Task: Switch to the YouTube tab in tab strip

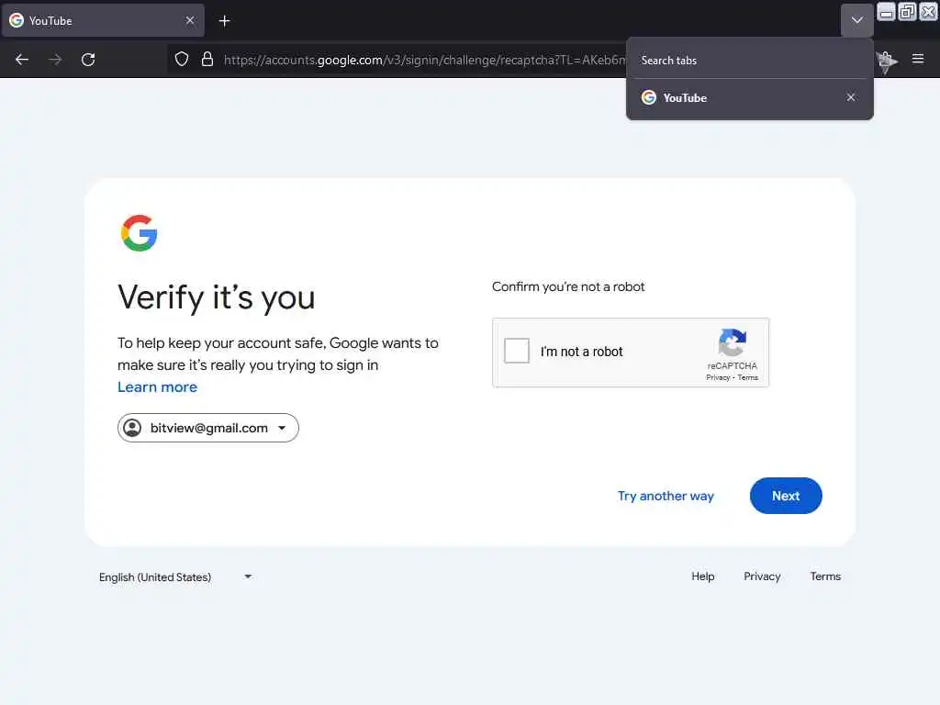Action: (103, 20)
